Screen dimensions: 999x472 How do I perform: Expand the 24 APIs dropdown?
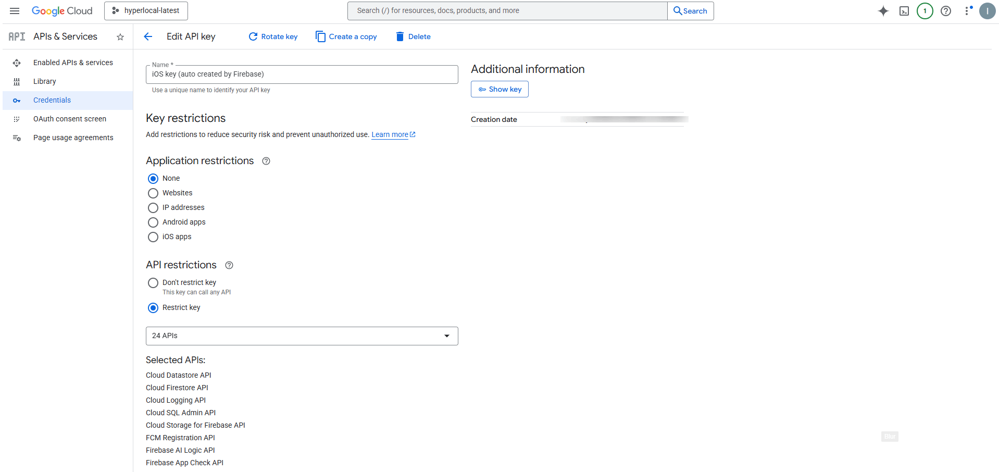click(302, 336)
